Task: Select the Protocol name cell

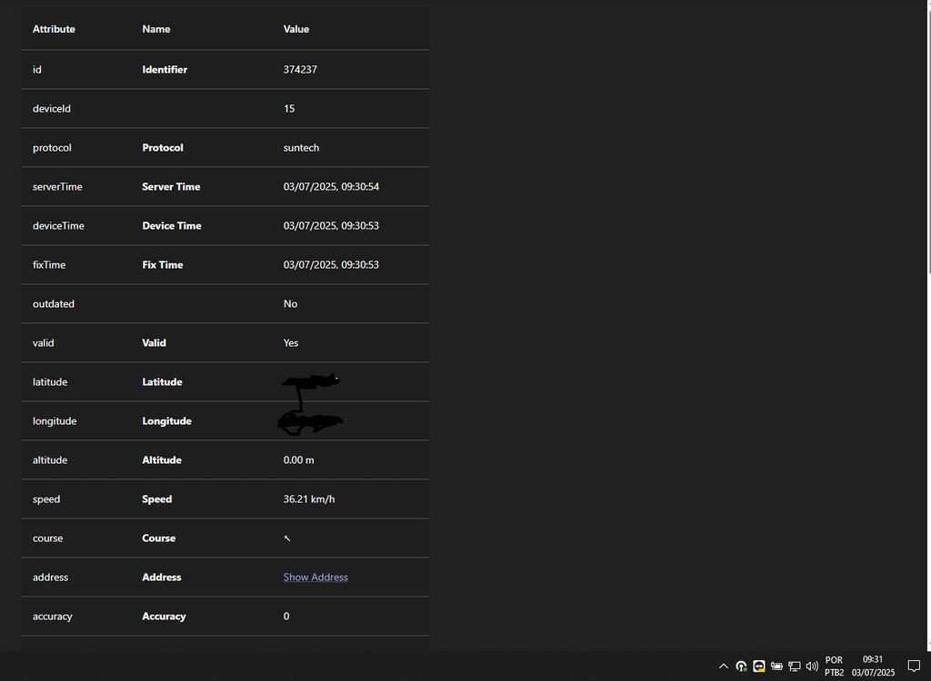Action: click(x=163, y=148)
